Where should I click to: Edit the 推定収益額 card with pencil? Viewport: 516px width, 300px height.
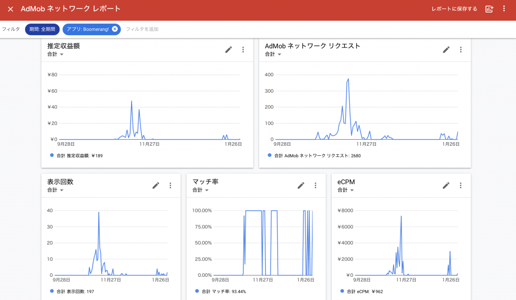point(228,50)
